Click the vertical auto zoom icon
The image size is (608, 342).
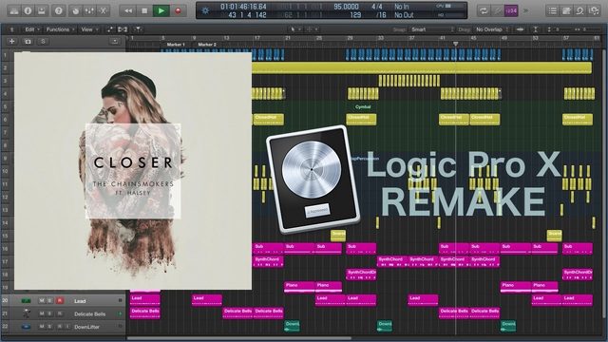tap(536, 29)
